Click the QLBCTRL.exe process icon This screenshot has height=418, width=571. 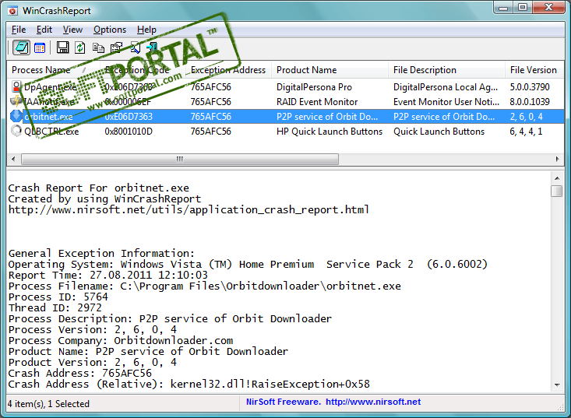pyautogui.click(x=16, y=131)
